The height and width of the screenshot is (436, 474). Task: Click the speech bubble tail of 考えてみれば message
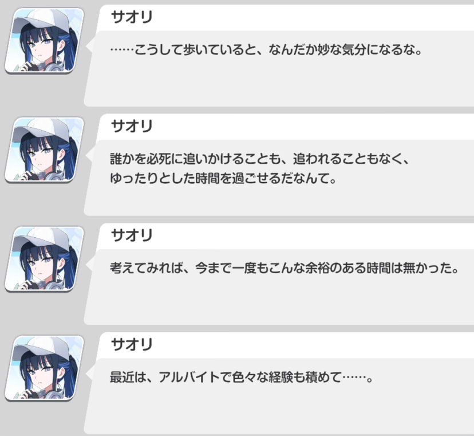coord(89,265)
